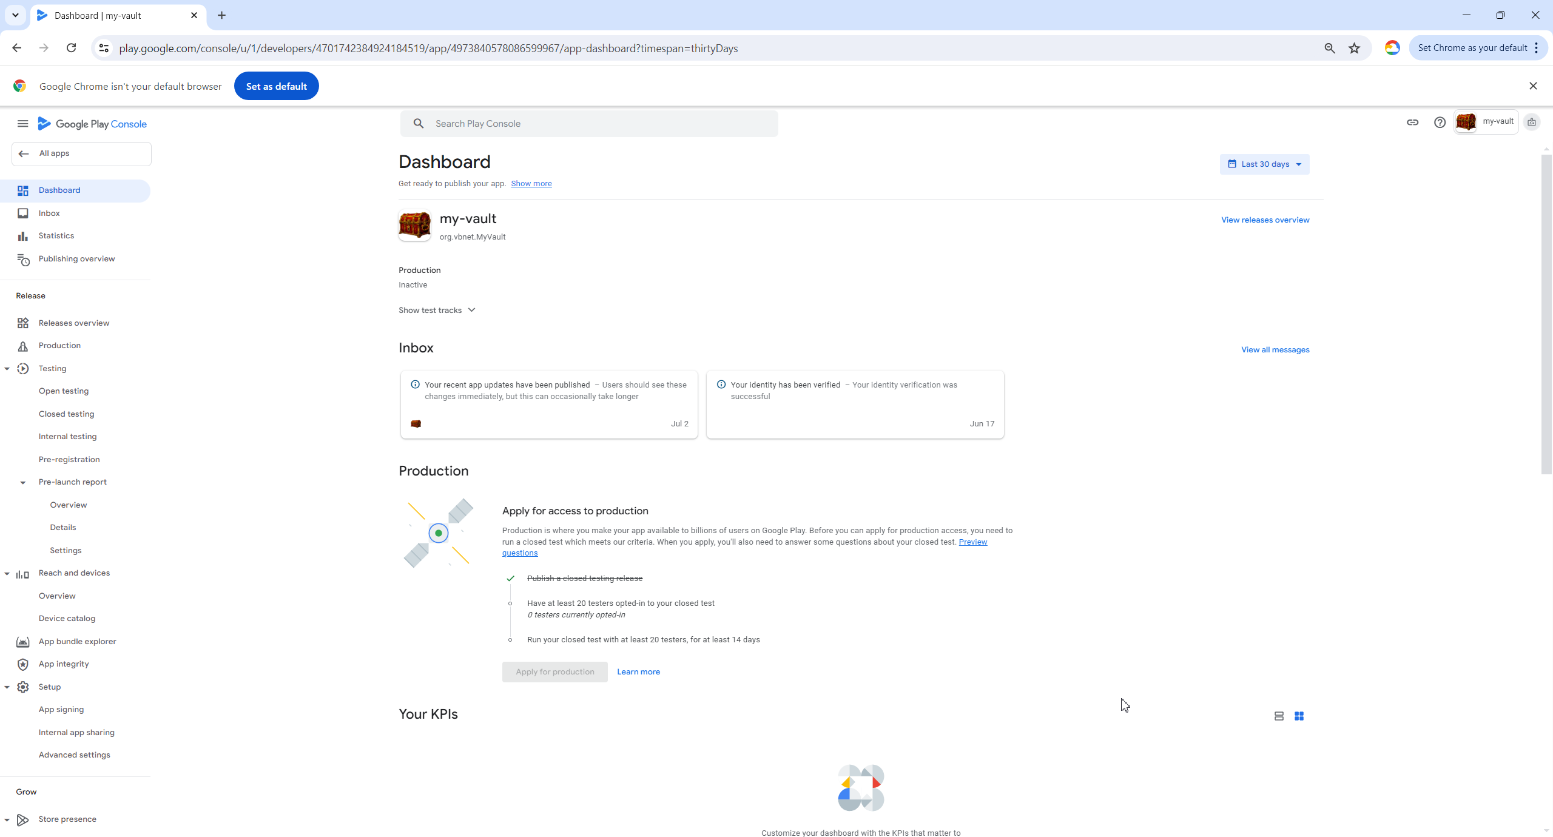
Task: Click the copy link icon in header
Action: (1412, 123)
